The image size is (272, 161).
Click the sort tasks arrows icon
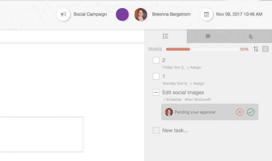tap(256, 49)
